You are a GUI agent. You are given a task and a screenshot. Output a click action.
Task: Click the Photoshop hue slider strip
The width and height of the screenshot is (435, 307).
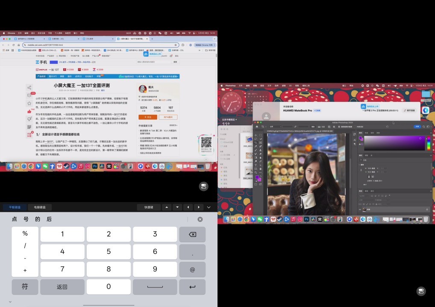click(429, 143)
